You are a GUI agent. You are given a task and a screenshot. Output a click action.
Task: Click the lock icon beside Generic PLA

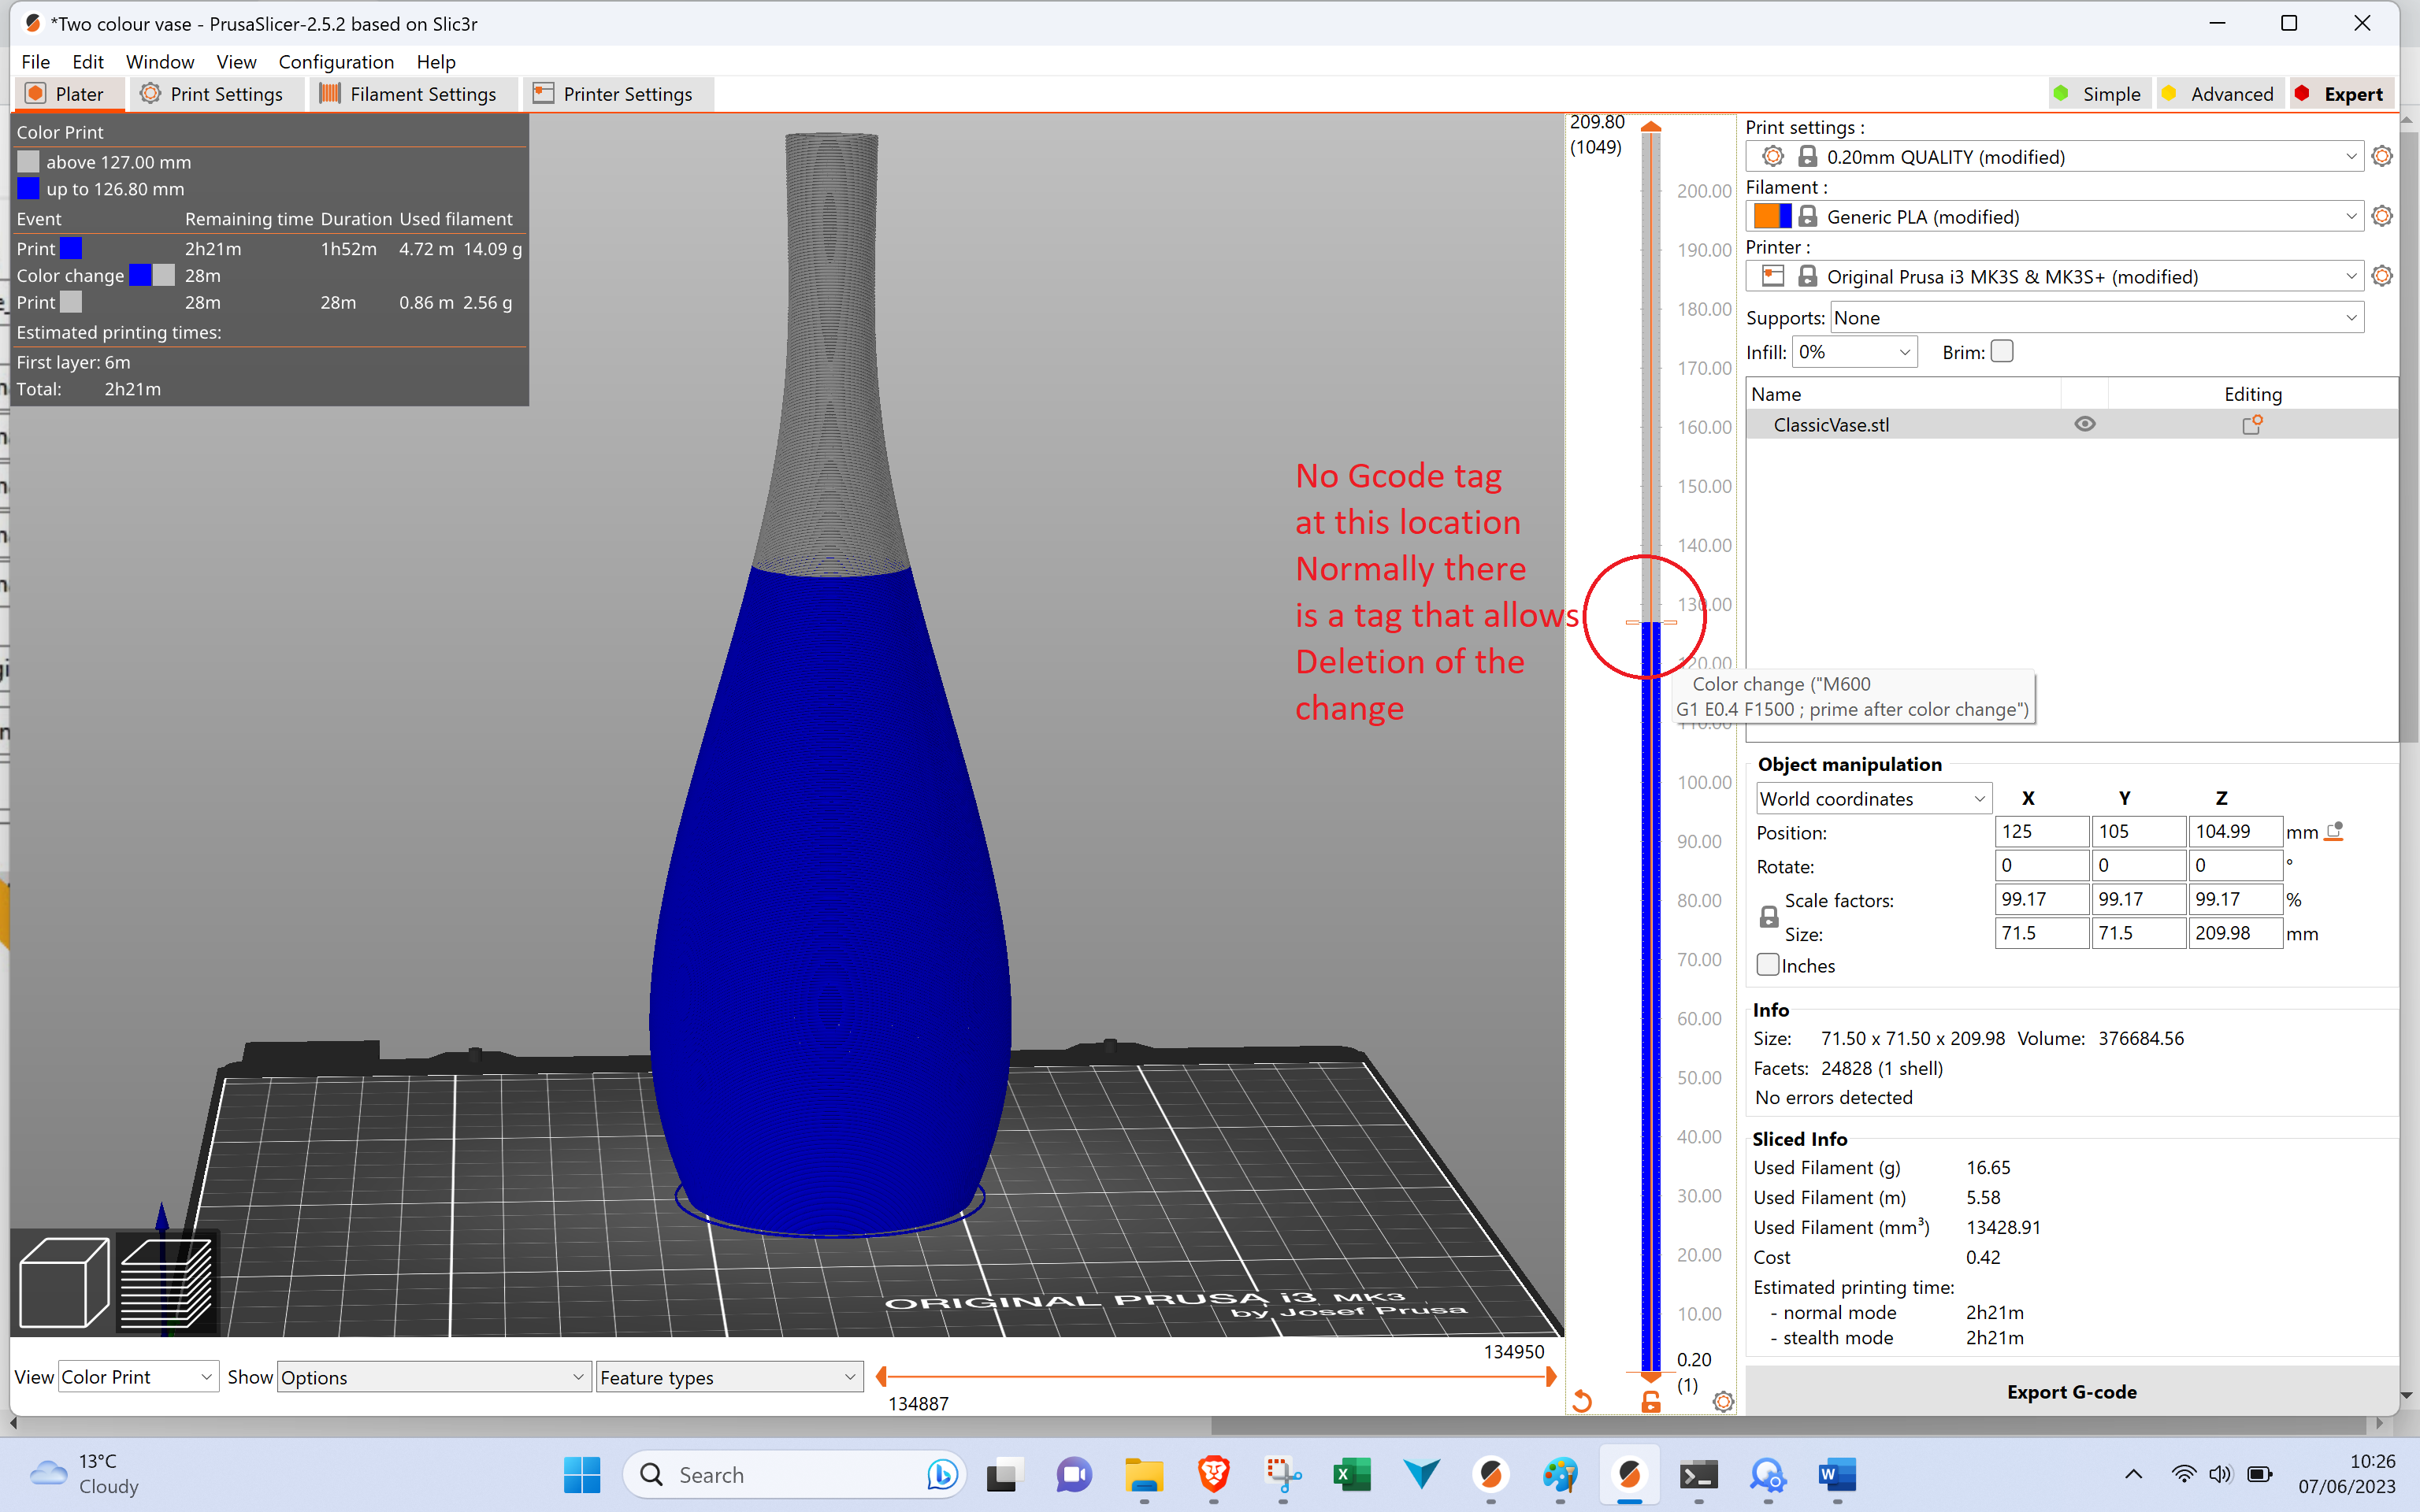tap(1808, 215)
